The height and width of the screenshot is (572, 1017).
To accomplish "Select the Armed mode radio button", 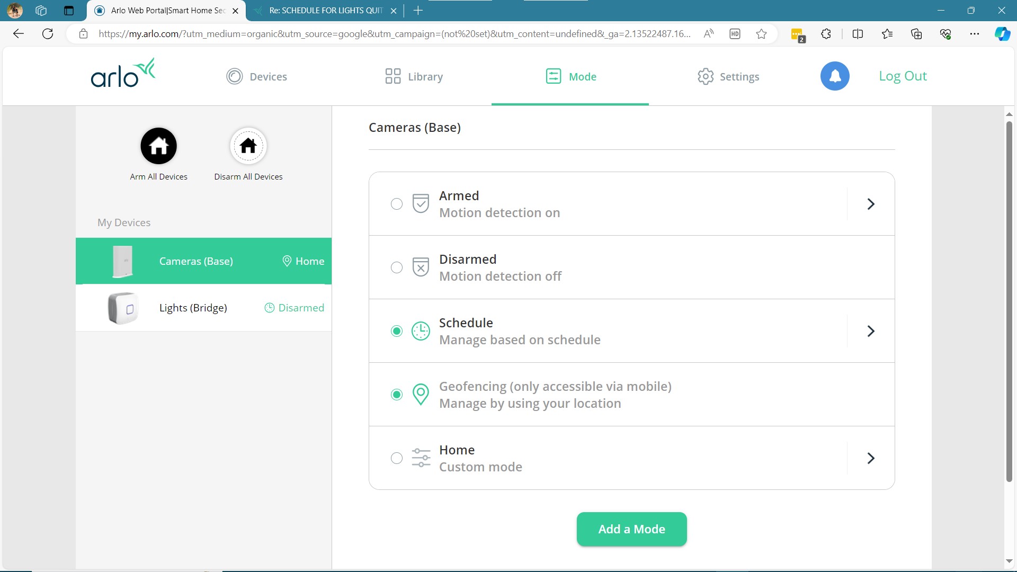I will (x=397, y=204).
